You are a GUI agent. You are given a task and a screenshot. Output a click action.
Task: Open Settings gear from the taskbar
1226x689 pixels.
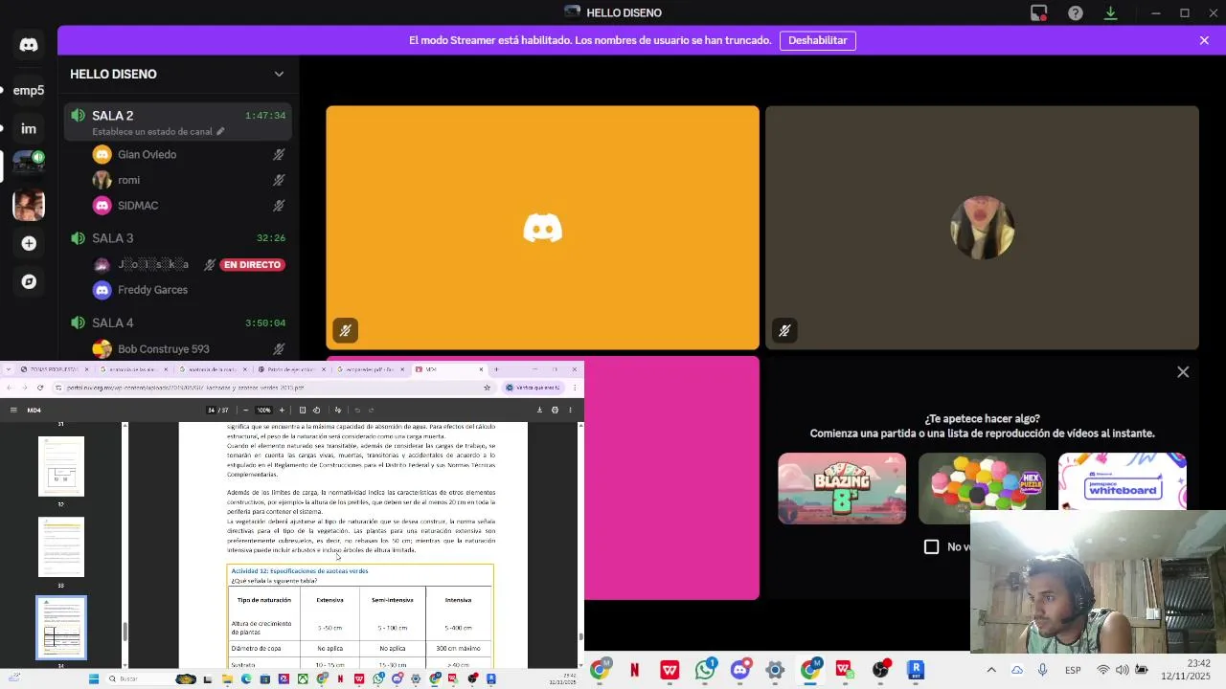click(775, 670)
